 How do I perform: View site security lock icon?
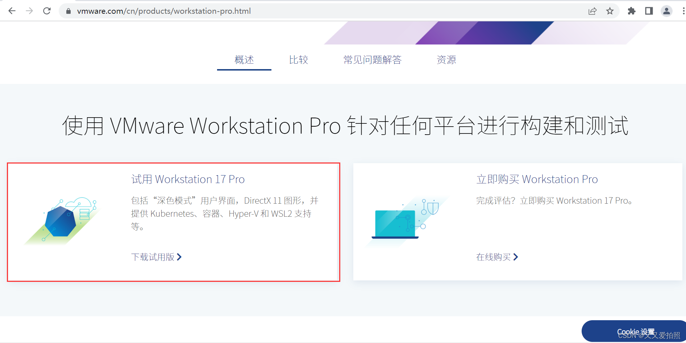[68, 11]
